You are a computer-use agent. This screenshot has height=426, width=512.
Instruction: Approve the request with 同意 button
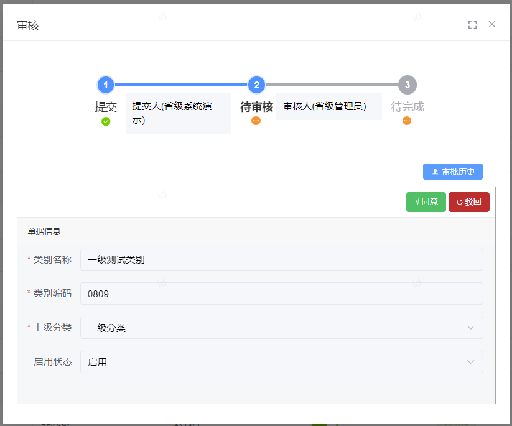coord(426,202)
